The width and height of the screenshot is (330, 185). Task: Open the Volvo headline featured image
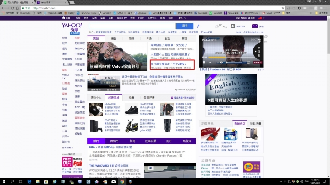click(x=117, y=56)
